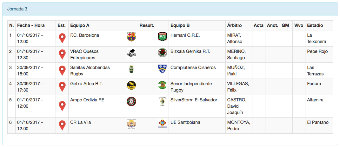Click the UE Santboiana crest
The height and width of the screenshot is (147, 340).
pyautogui.click(x=162, y=124)
